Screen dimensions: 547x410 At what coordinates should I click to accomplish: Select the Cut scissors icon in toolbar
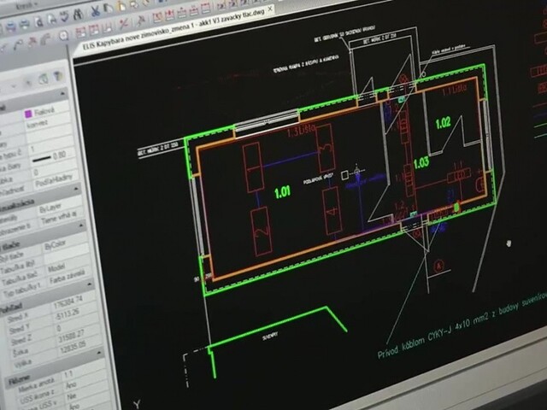[x=95, y=11]
